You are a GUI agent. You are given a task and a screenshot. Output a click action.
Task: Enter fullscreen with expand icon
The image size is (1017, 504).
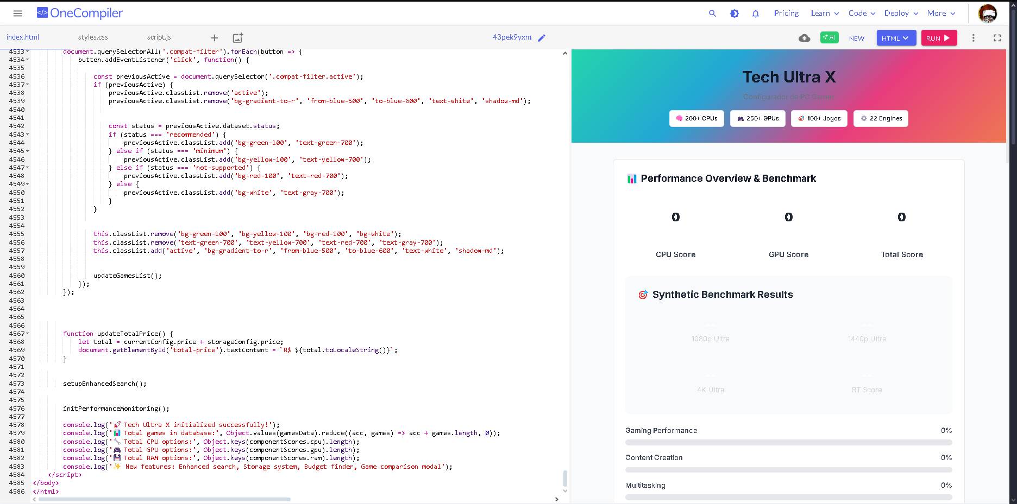point(997,38)
